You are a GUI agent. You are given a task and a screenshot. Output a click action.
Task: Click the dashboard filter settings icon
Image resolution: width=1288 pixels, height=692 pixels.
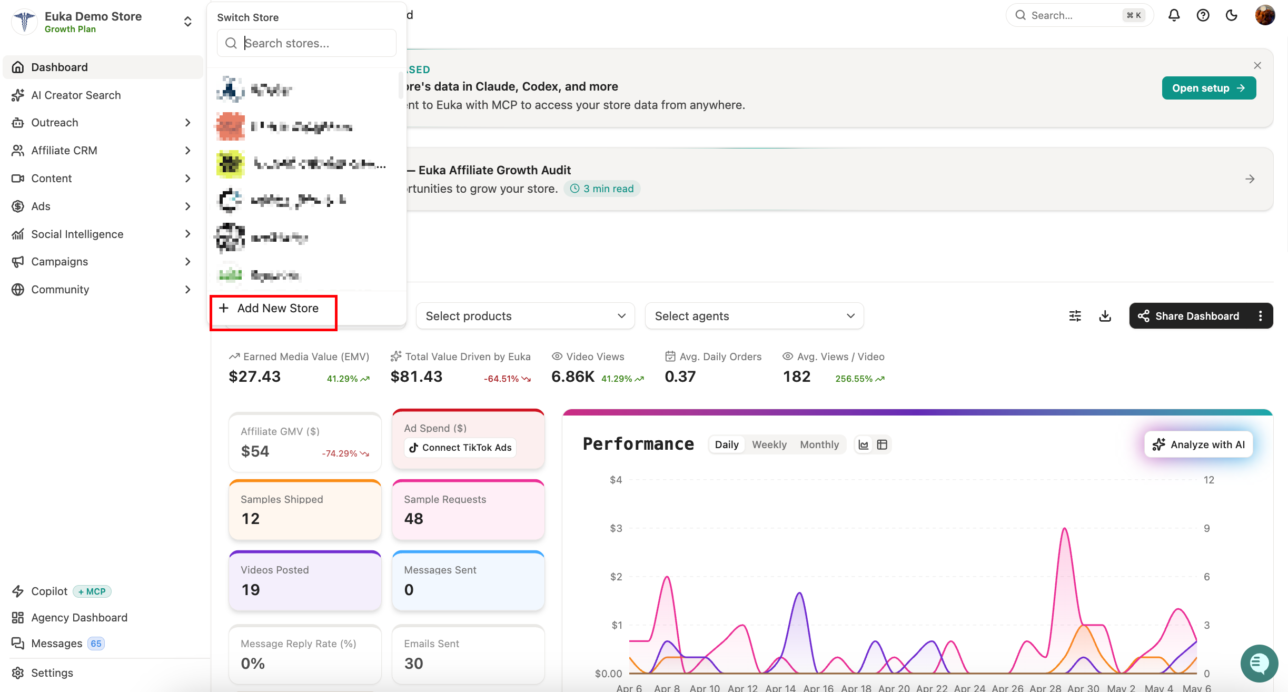click(1075, 316)
